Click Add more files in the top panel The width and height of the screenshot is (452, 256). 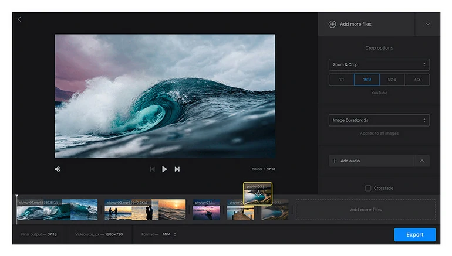tap(366, 24)
